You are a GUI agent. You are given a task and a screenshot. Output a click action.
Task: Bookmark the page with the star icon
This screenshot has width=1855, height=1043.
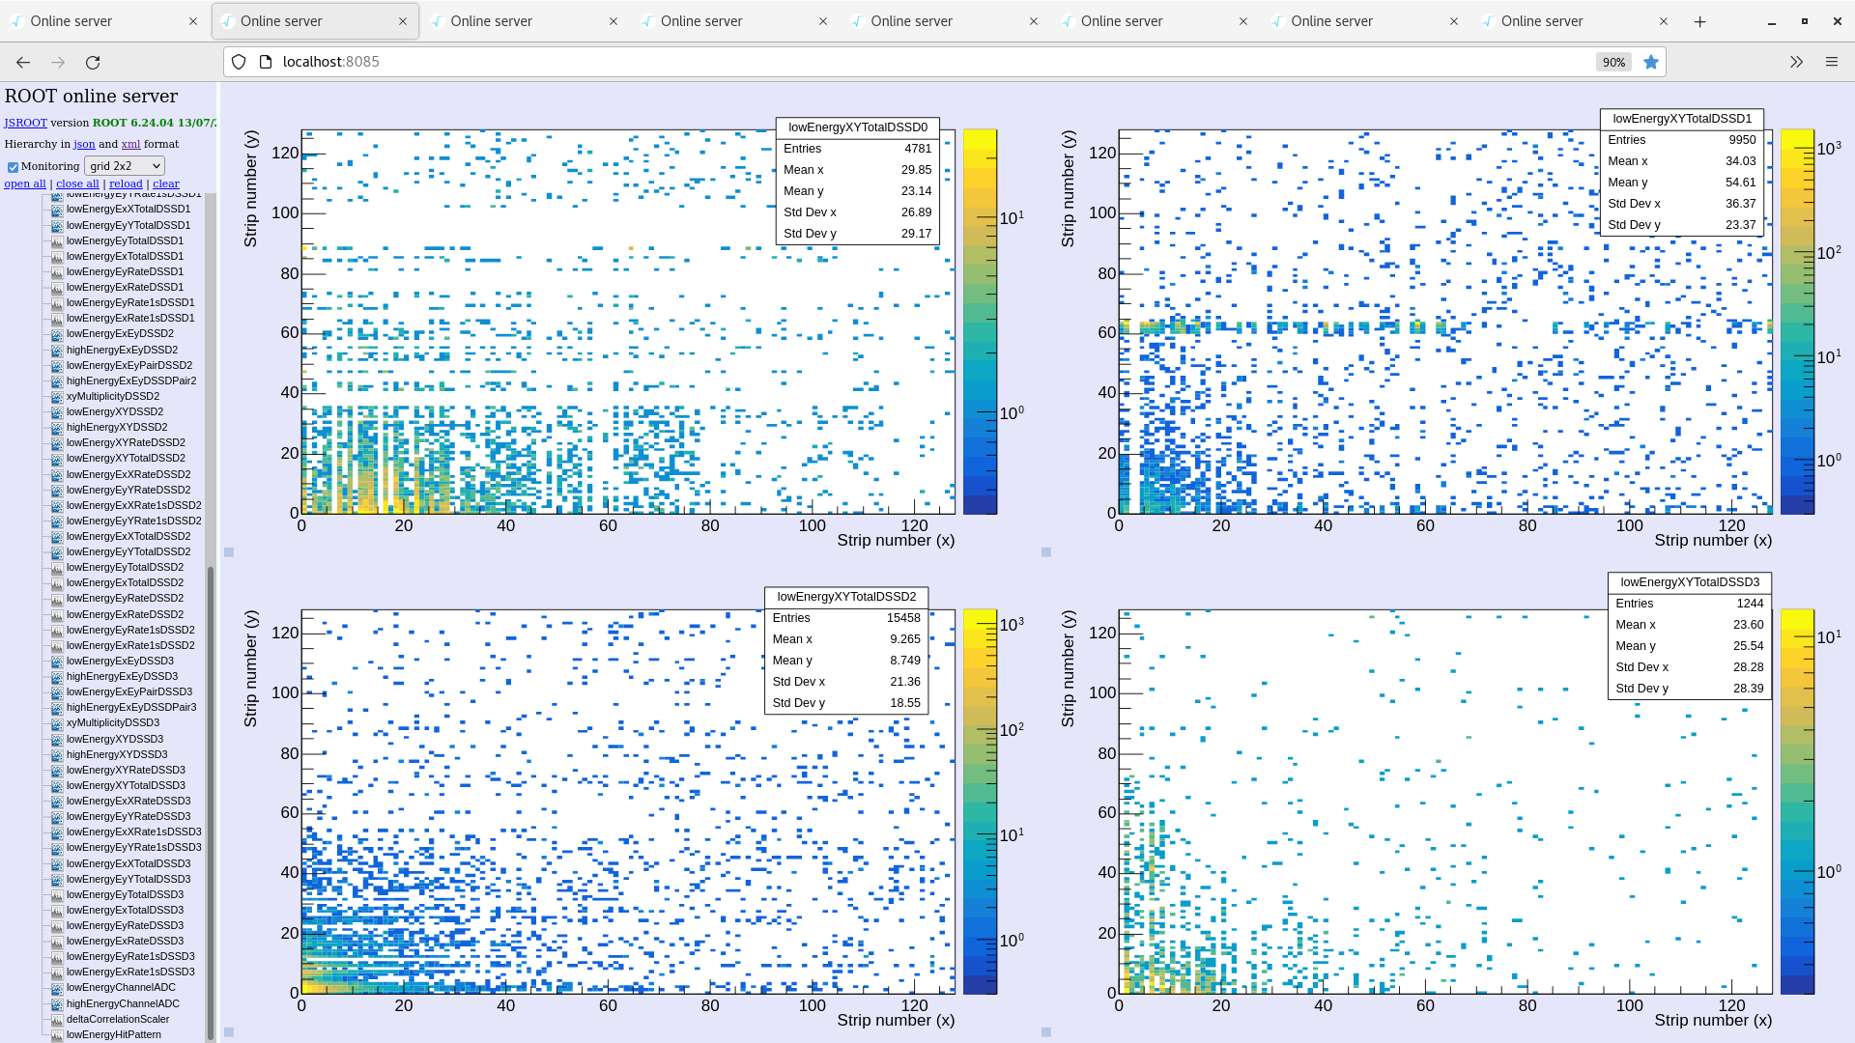point(1651,61)
